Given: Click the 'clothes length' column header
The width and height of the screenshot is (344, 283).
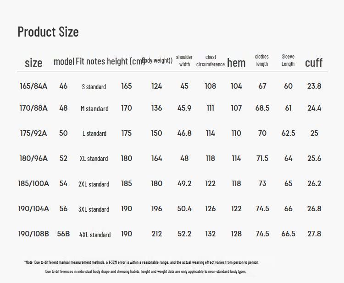Looking at the screenshot, I should point(262,60).
